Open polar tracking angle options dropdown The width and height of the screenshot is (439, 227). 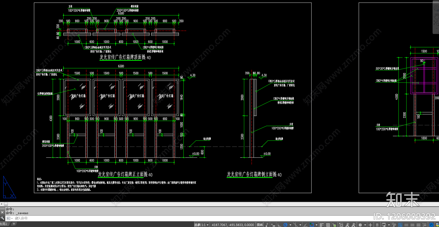[290, 225]
